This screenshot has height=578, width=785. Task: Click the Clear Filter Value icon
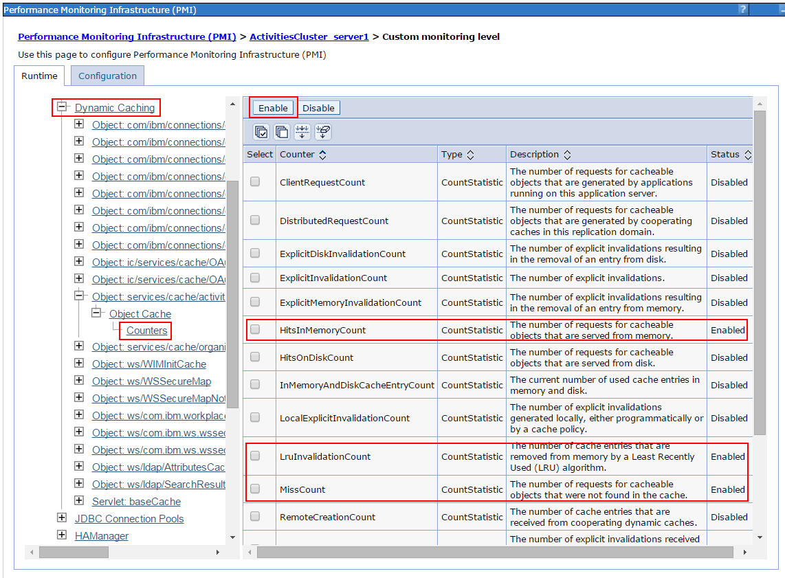click(323, 132)
